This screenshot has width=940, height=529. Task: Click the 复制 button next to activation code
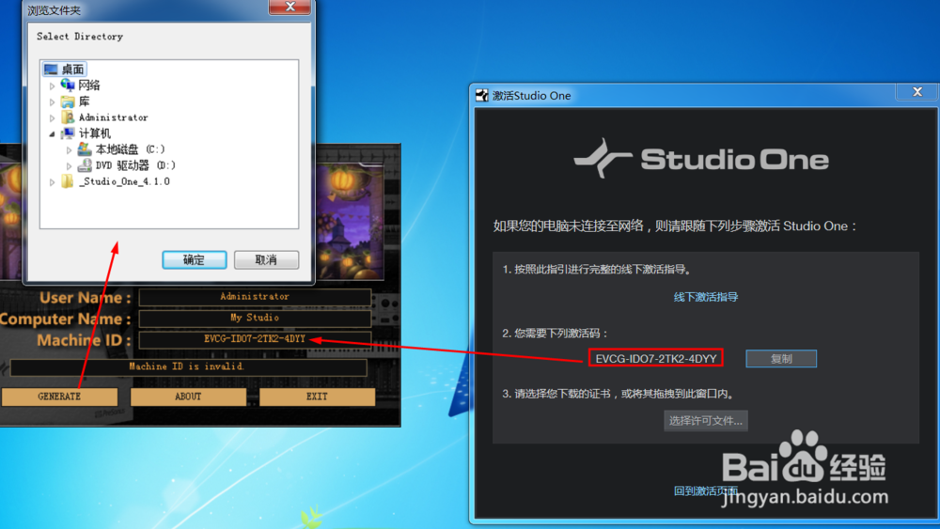[x=781, y=359]
